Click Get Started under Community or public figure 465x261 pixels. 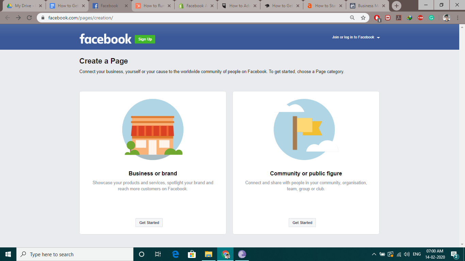pos(302,223)
